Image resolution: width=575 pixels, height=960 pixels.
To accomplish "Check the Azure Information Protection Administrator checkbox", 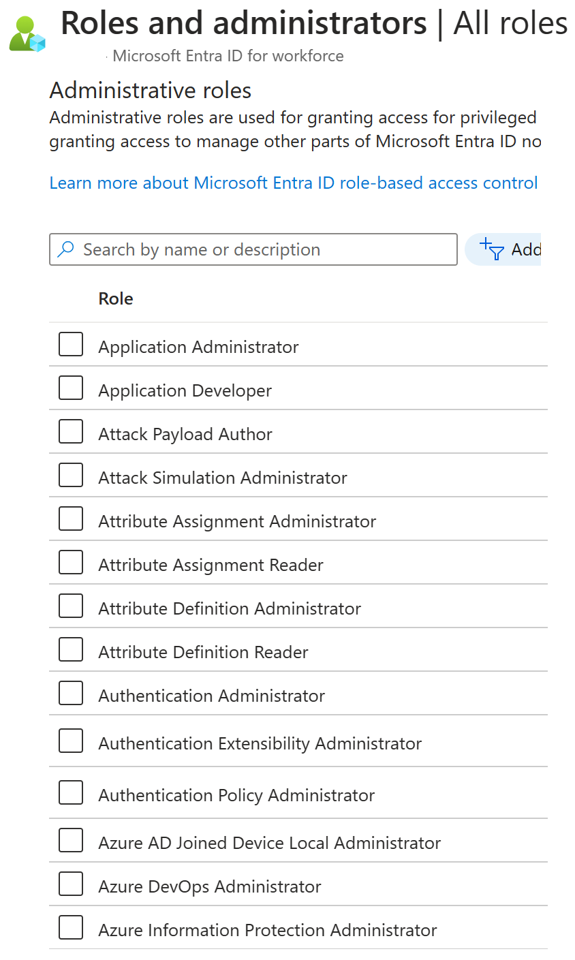I will (x=70, y=927).
